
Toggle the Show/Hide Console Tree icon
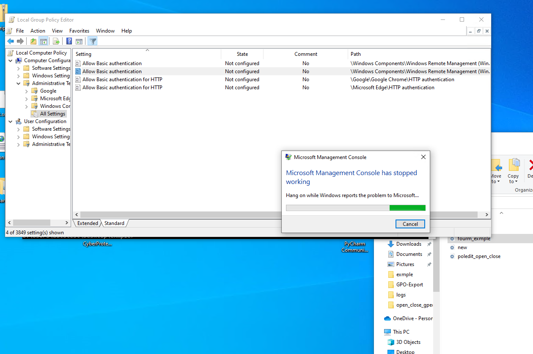coord(43,41)
